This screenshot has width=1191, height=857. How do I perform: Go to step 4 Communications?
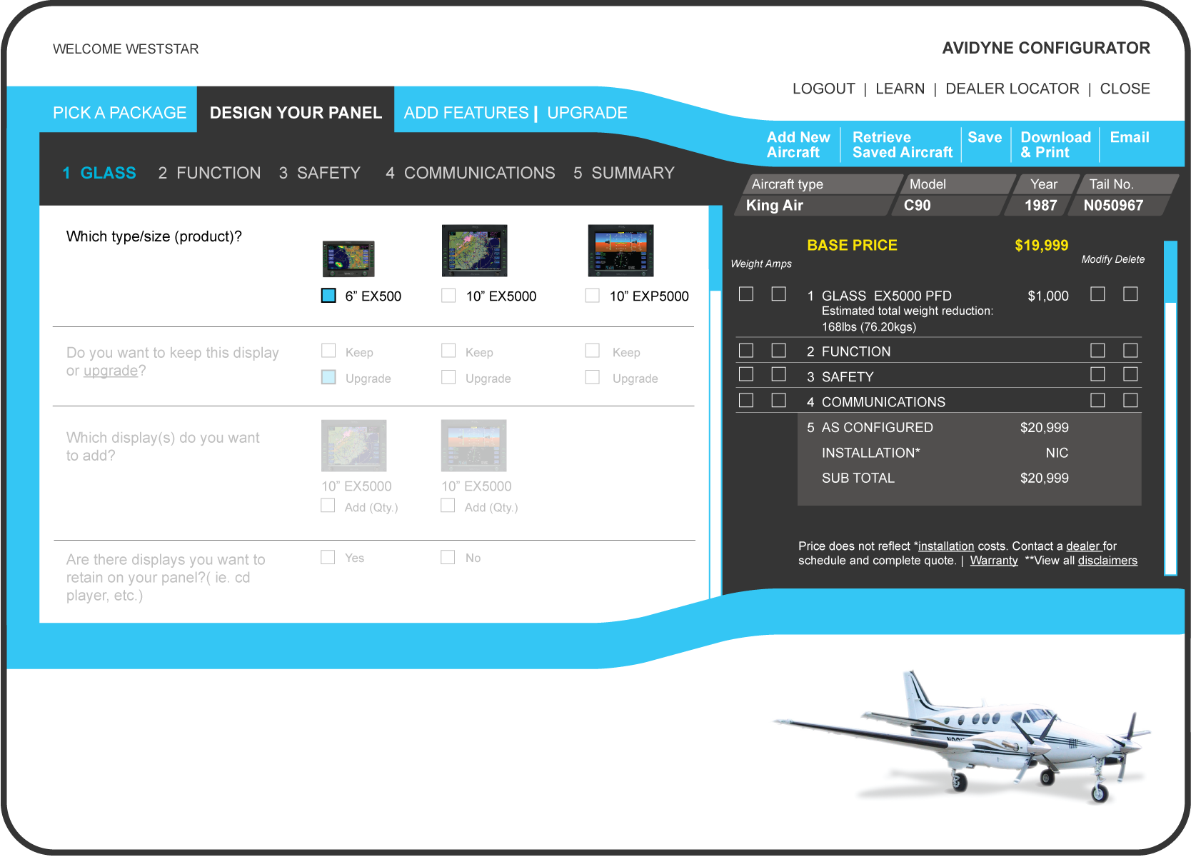coord(470,173)
